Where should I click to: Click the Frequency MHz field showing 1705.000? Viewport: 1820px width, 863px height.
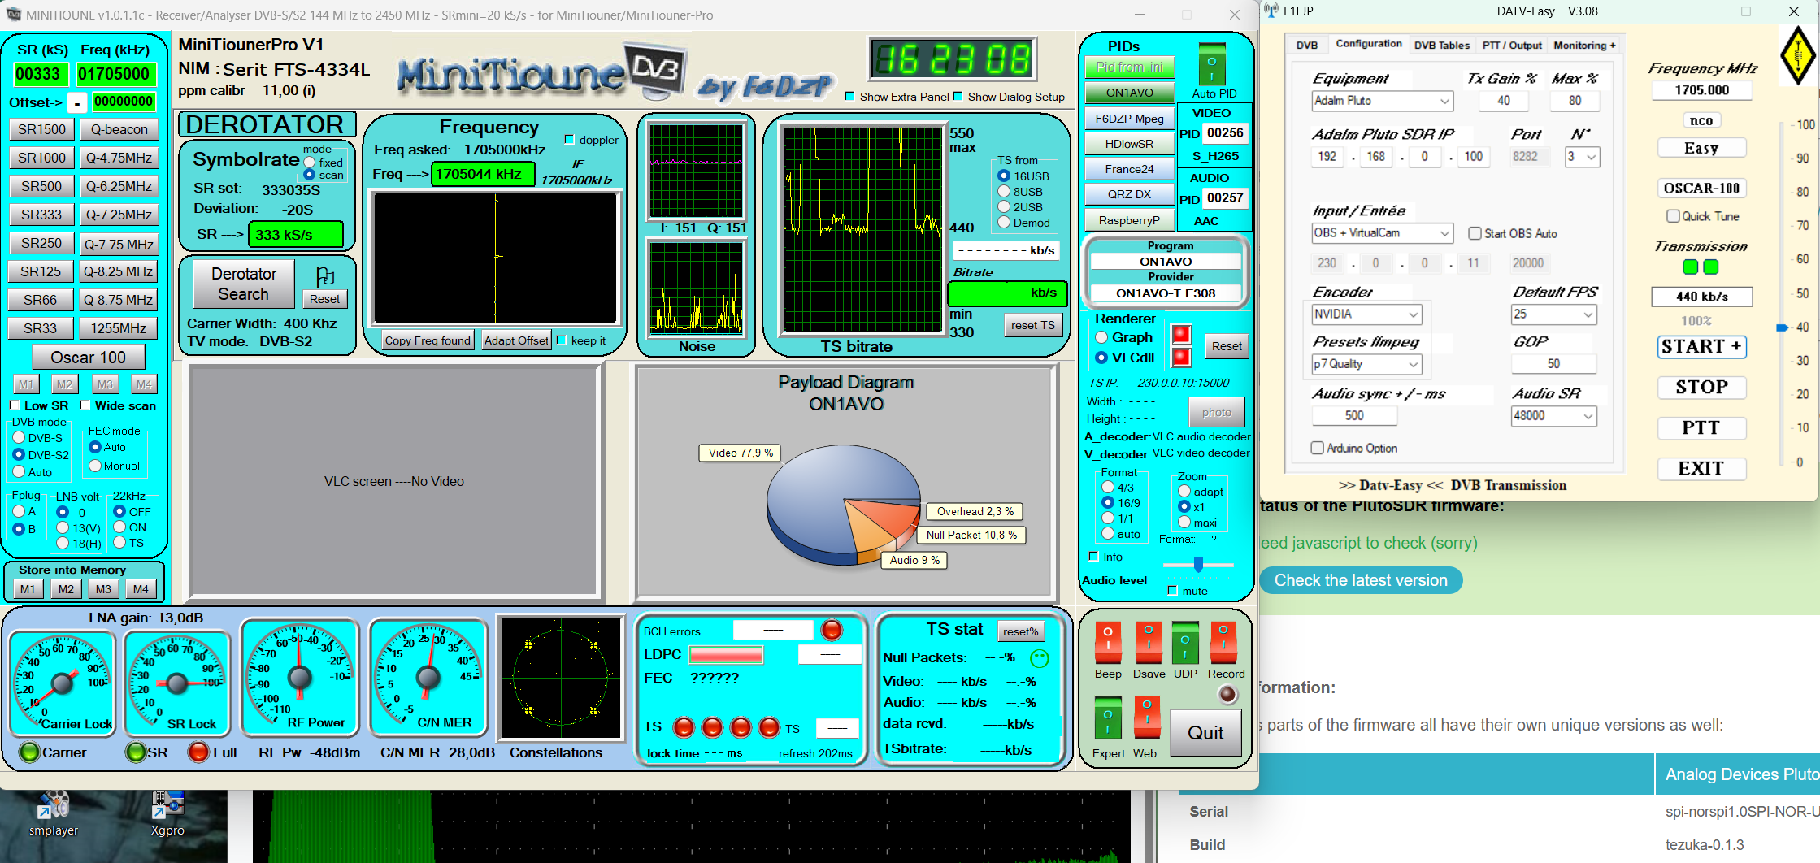click(x=1701, y=90)
